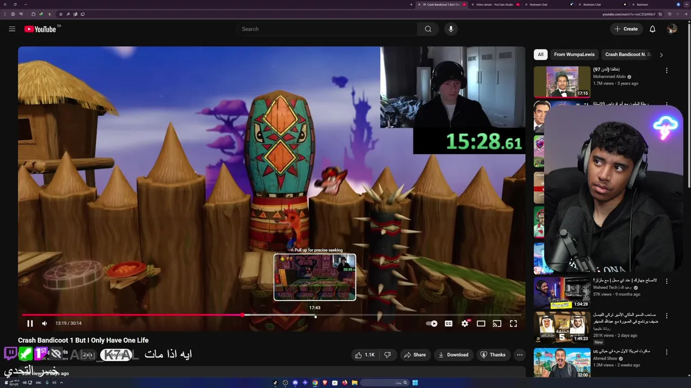
Task: Click the taskbar search box
Action: (x=385, y=383)
